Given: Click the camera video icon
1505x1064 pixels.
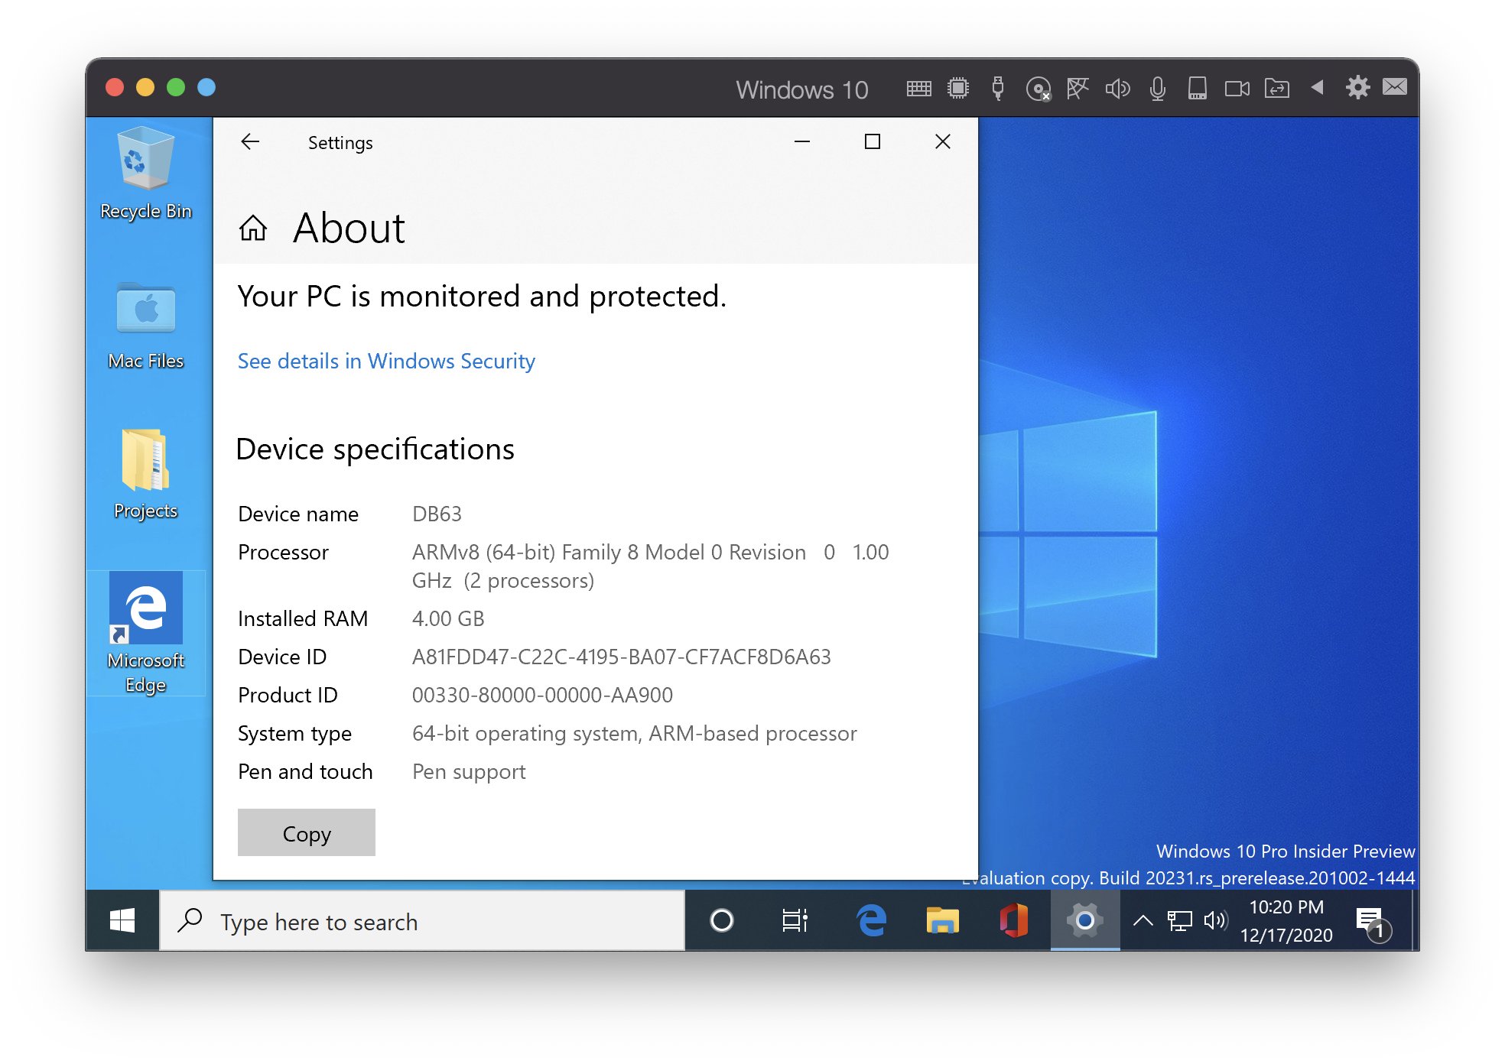Looking at the screenshot, I should click(x=1237, y=89).
